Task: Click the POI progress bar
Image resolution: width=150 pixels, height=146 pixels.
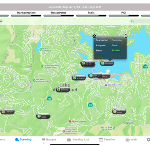Action: point(124,16)
